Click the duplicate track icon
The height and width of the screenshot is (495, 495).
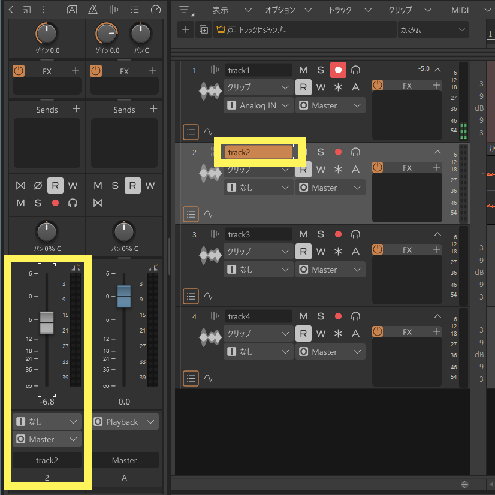pos(204,30)
